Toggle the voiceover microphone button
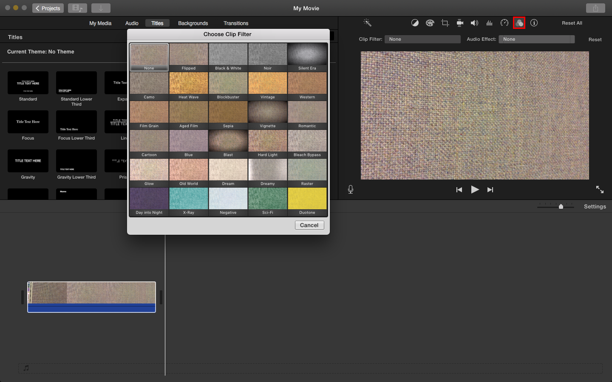The height and width of the screenshot is (382, 612). (x=351, y=189)
